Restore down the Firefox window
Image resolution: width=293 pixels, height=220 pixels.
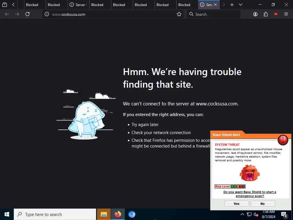tap(273, 5)
